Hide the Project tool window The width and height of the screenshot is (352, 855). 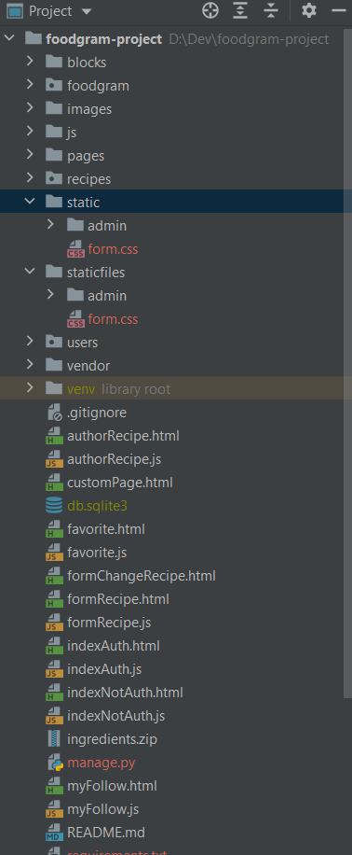[x=338, y=10]
